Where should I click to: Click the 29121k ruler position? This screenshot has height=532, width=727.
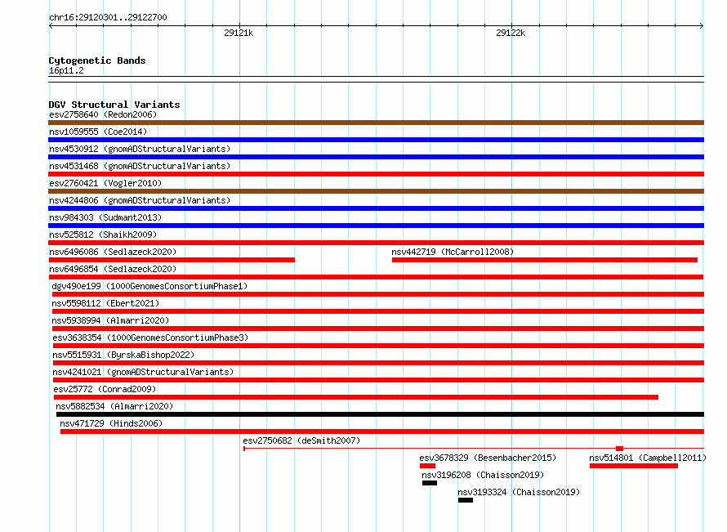(x=239, y=33)
